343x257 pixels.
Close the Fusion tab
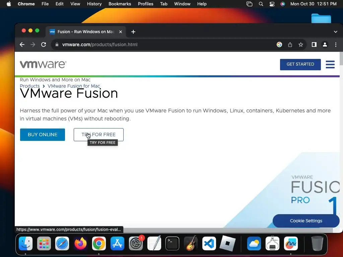(x=121, y=32)
